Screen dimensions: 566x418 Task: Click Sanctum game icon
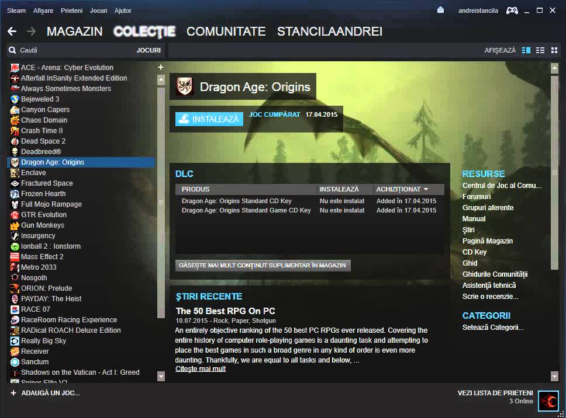coord(15,362)
